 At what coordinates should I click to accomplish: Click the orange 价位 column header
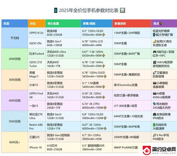pos(37,24)
